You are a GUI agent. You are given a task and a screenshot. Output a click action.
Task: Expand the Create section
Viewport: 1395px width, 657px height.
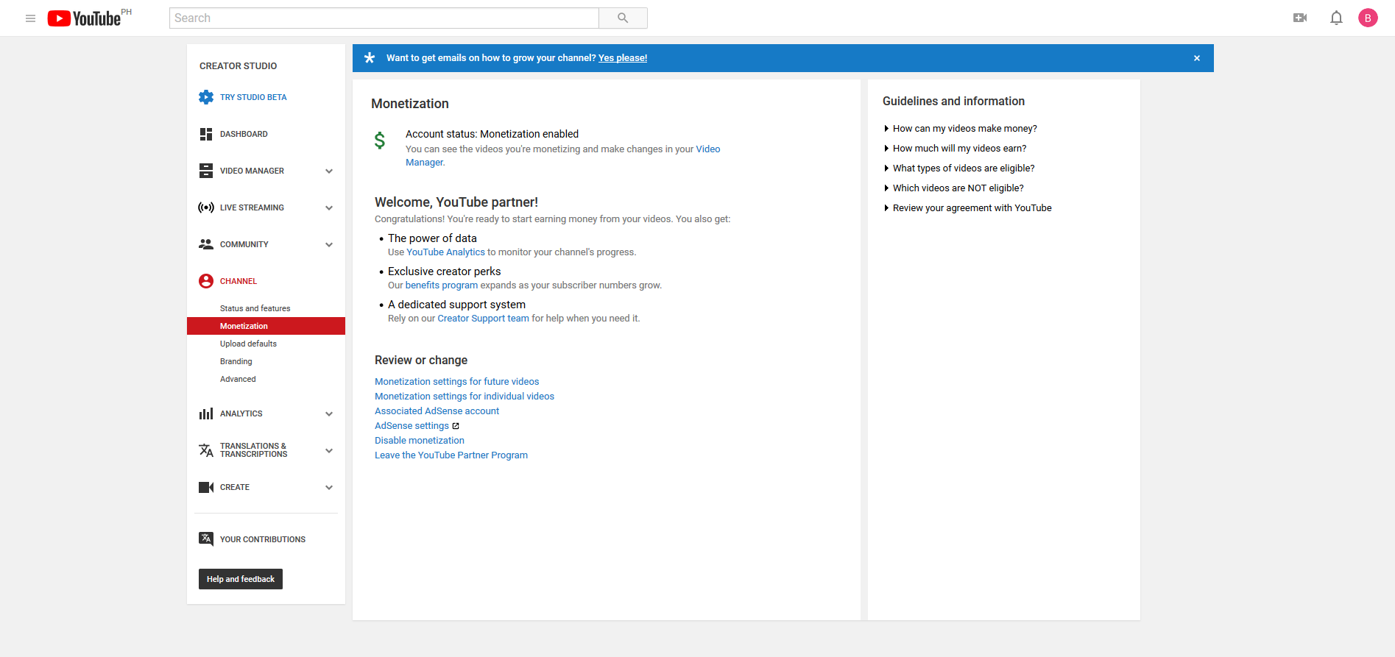[329, 487]
